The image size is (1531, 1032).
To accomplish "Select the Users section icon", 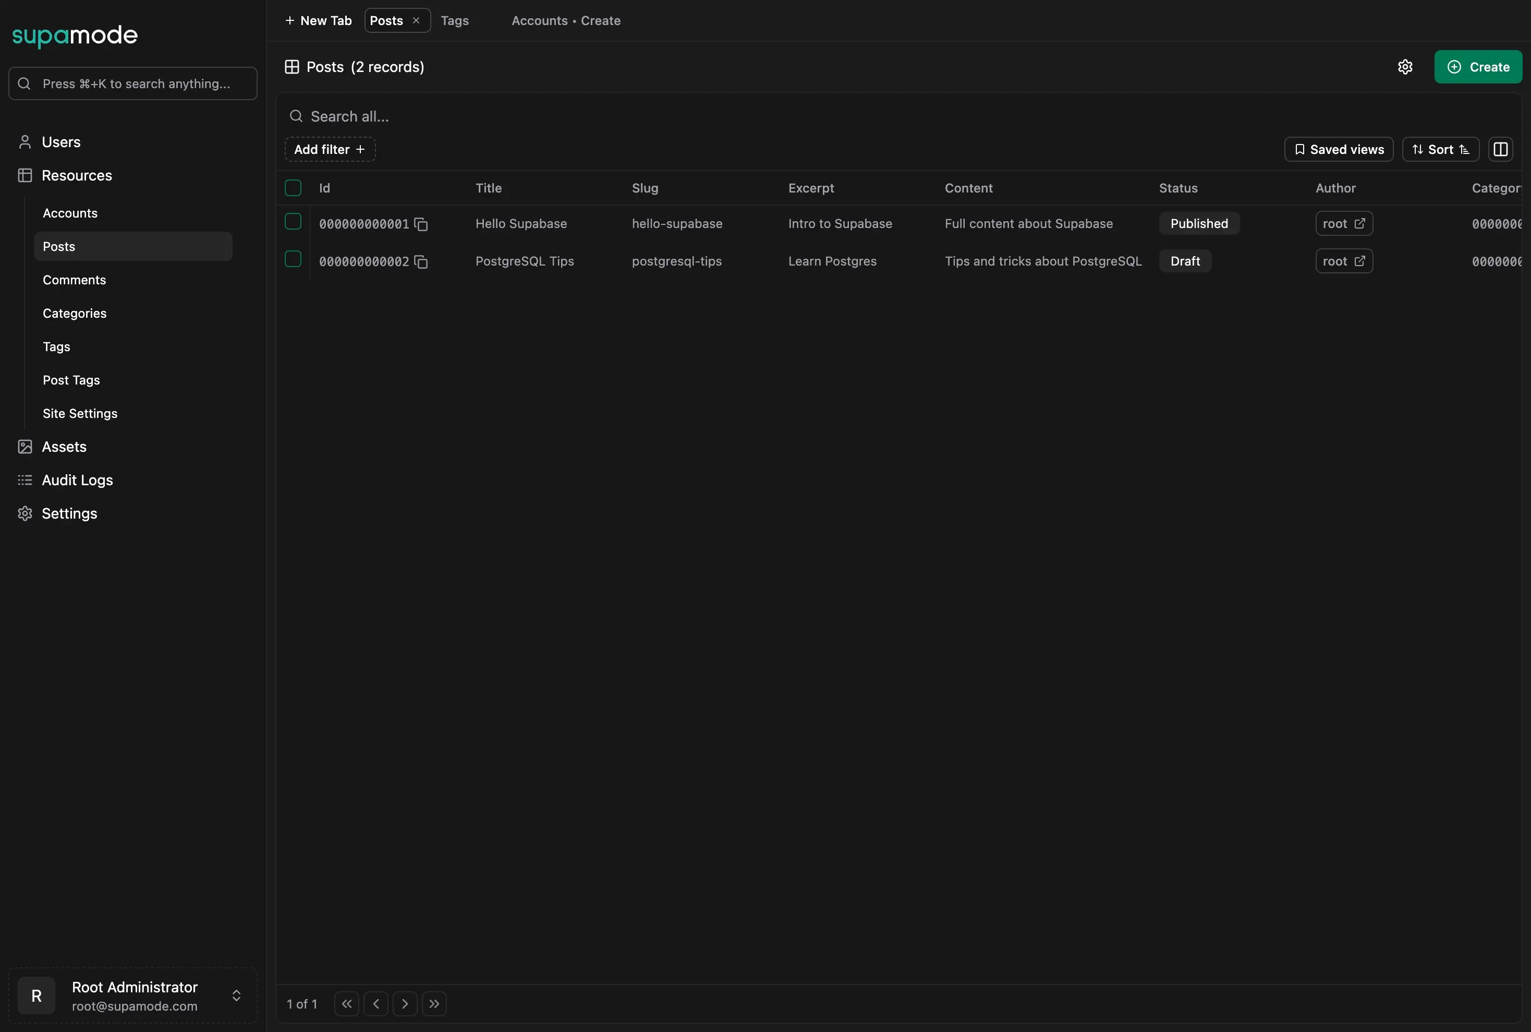I will tap(25, 141).
